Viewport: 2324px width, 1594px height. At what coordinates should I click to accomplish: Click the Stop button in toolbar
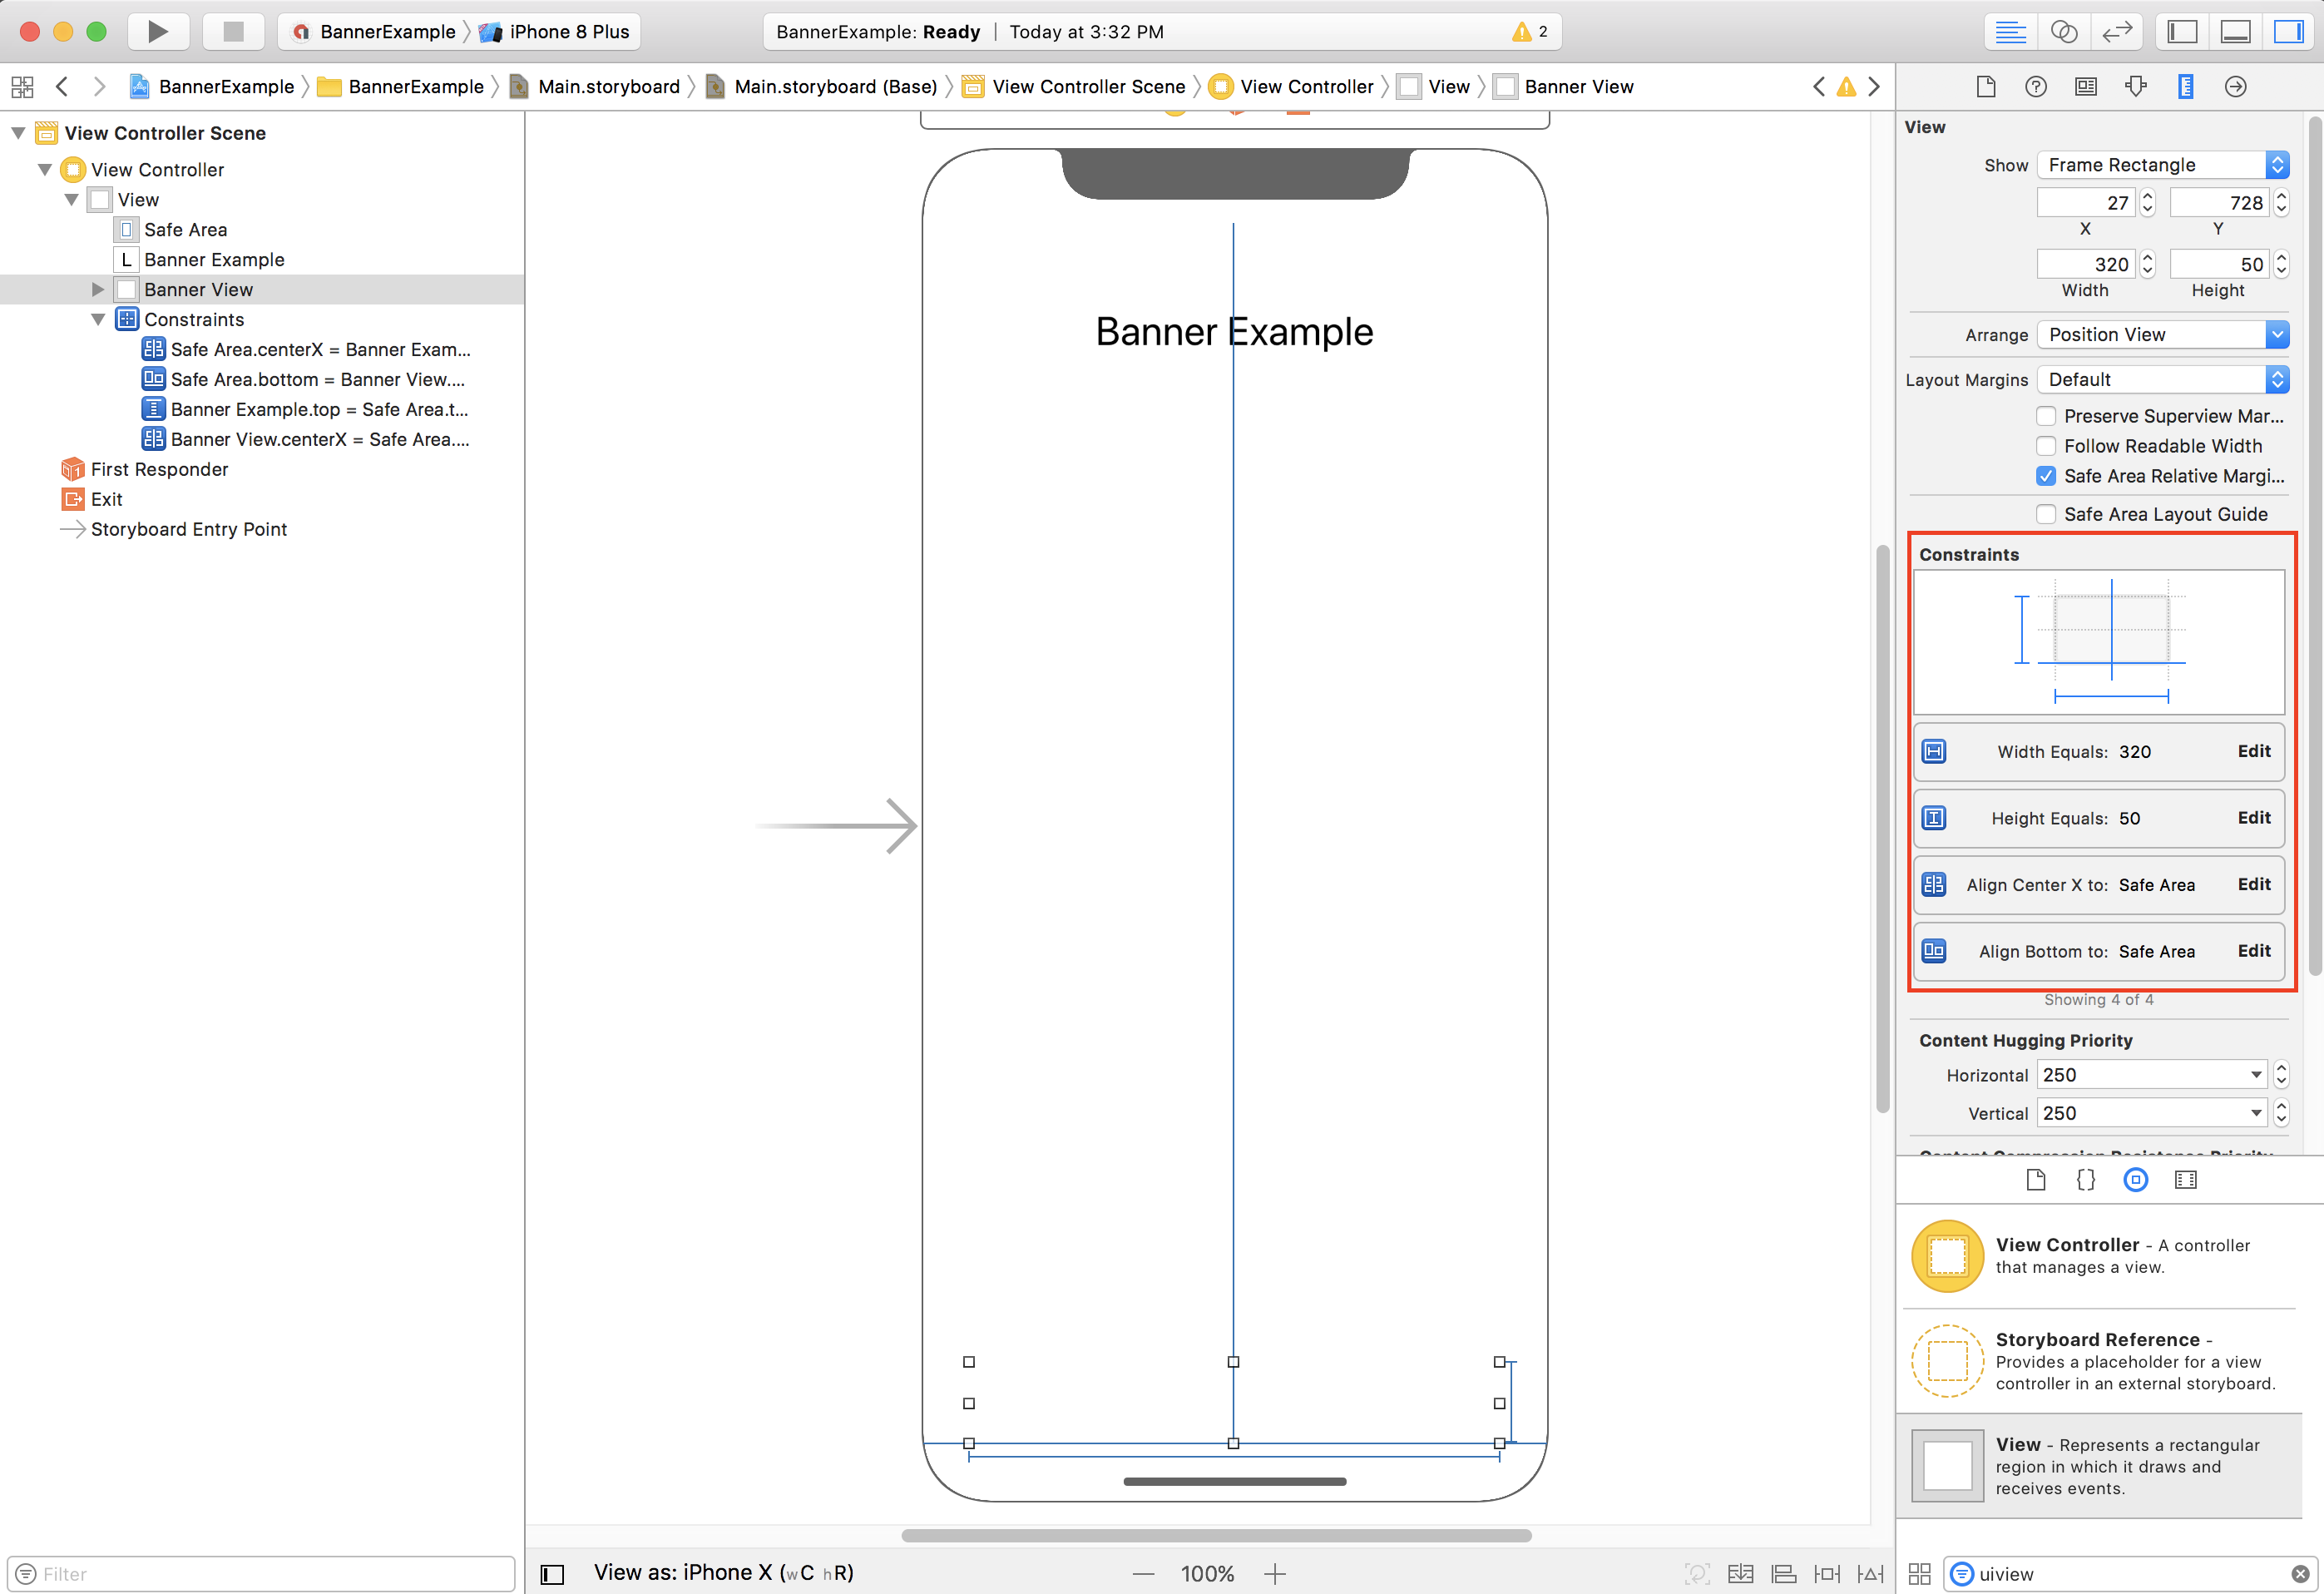coord(233,31)
